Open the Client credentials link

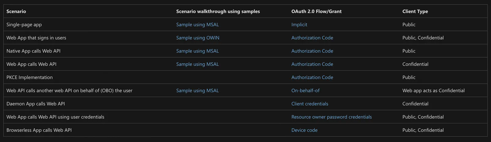(x=310, y=104)
